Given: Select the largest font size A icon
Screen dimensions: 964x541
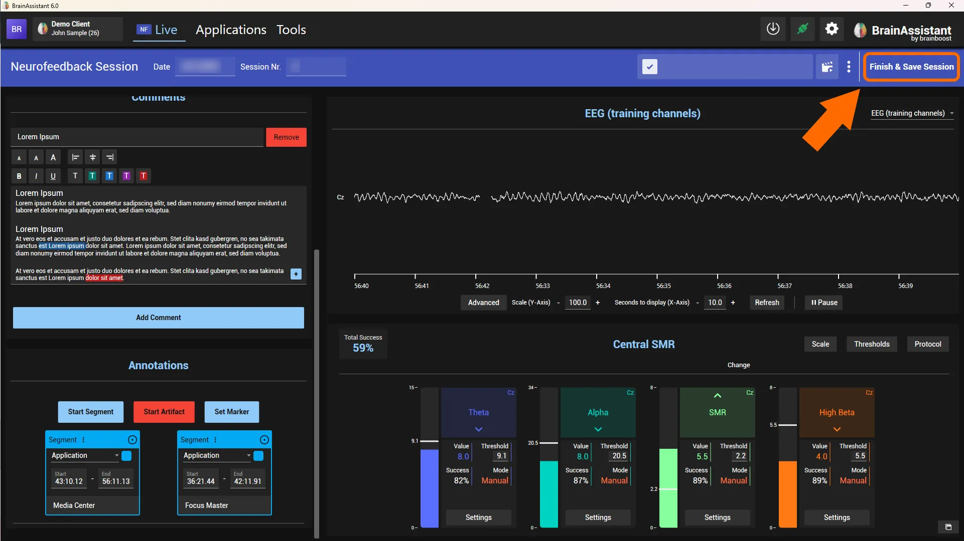Looking at the screenshot, I should [53, 157].
